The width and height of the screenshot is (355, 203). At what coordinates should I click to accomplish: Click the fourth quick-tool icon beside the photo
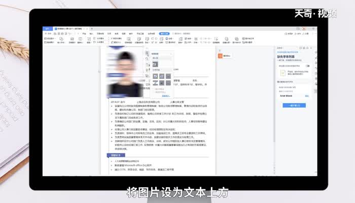pyautogui.click(x=147, y=70)
